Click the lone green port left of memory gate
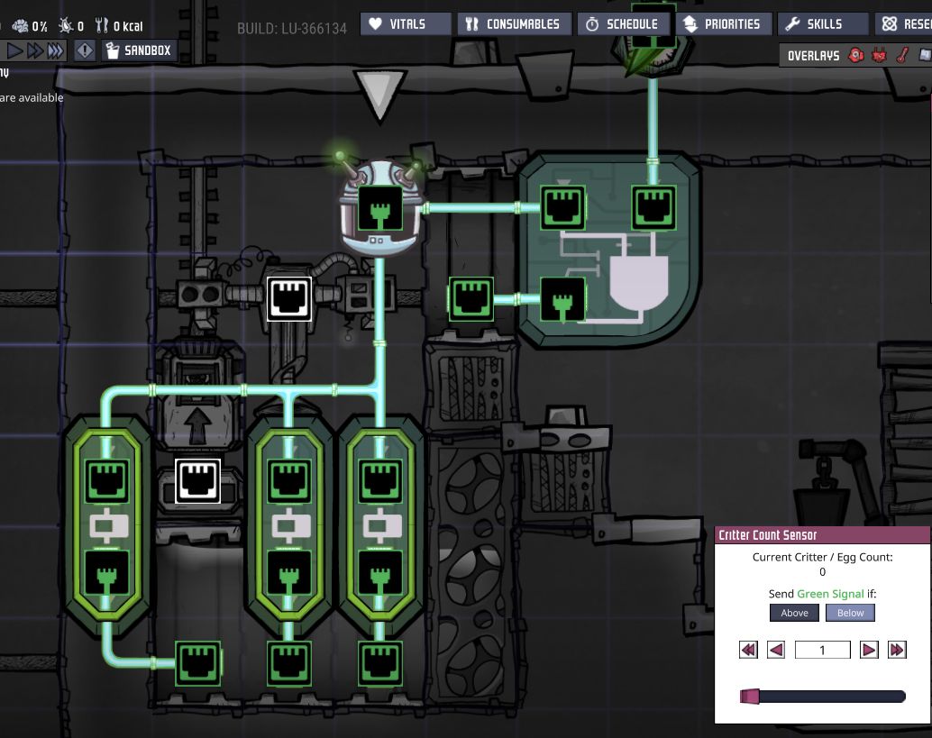 coord(471,298)
